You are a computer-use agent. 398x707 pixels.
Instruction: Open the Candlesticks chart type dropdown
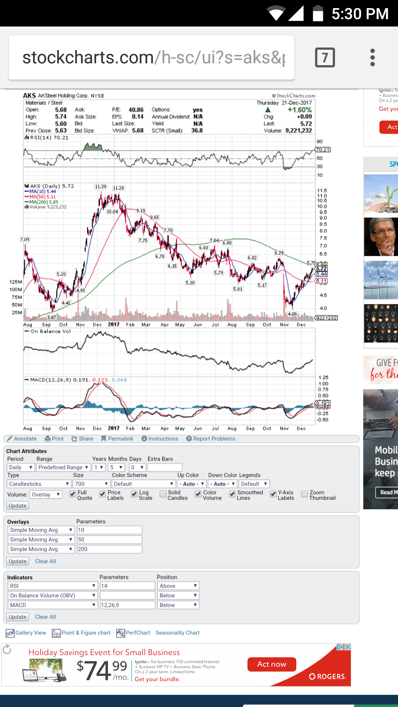pyautogui.click(x=39, y=484)
